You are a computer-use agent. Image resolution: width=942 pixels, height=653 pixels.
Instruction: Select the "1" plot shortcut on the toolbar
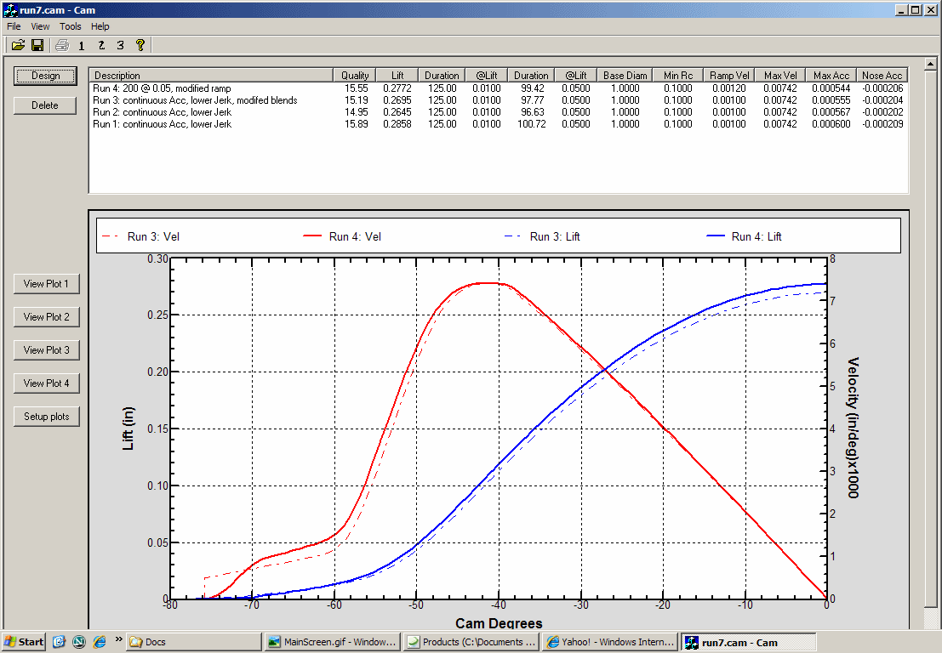click(x=82, y=45)
